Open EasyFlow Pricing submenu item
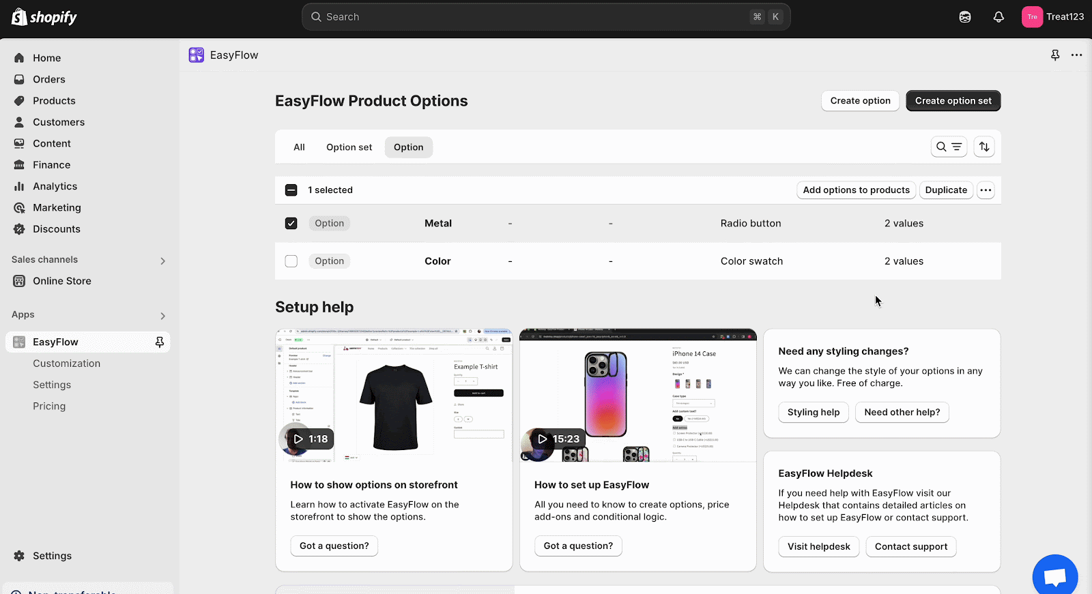The width and height of the screenshot is (1092, 594). 49,406
